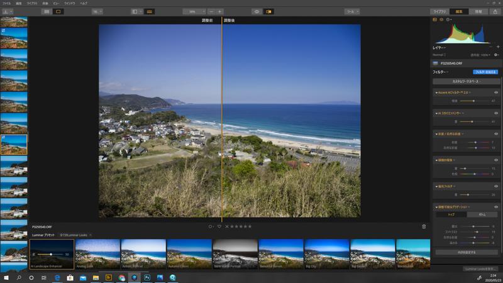Click the Luminar Looks save button

[x=480, y=269]
